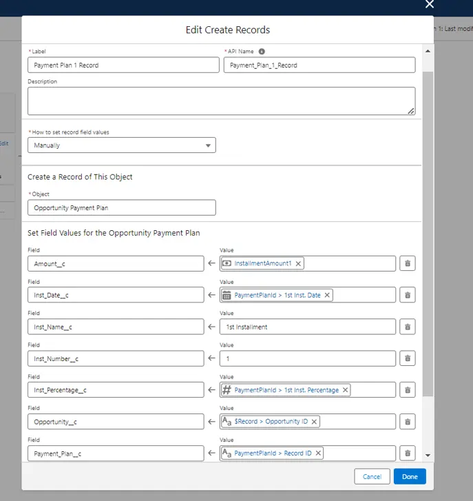The image size is (473, 501).
Task: Click the Cancel button
Action: point(372,476)
